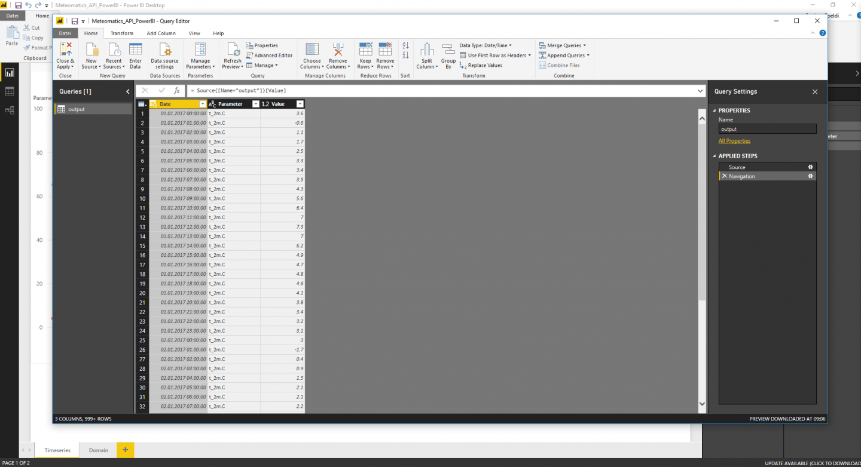Open the Add Column ribbon tab
The height and width of the screenshot is (467, 861).
pyautogui.click(x=161, y=33)
